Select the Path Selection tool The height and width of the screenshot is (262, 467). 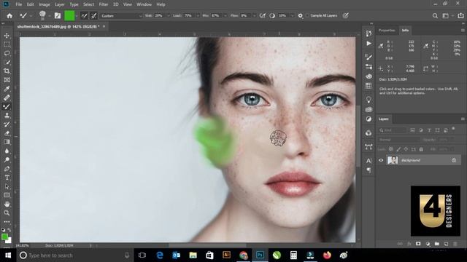click(7, 186)
